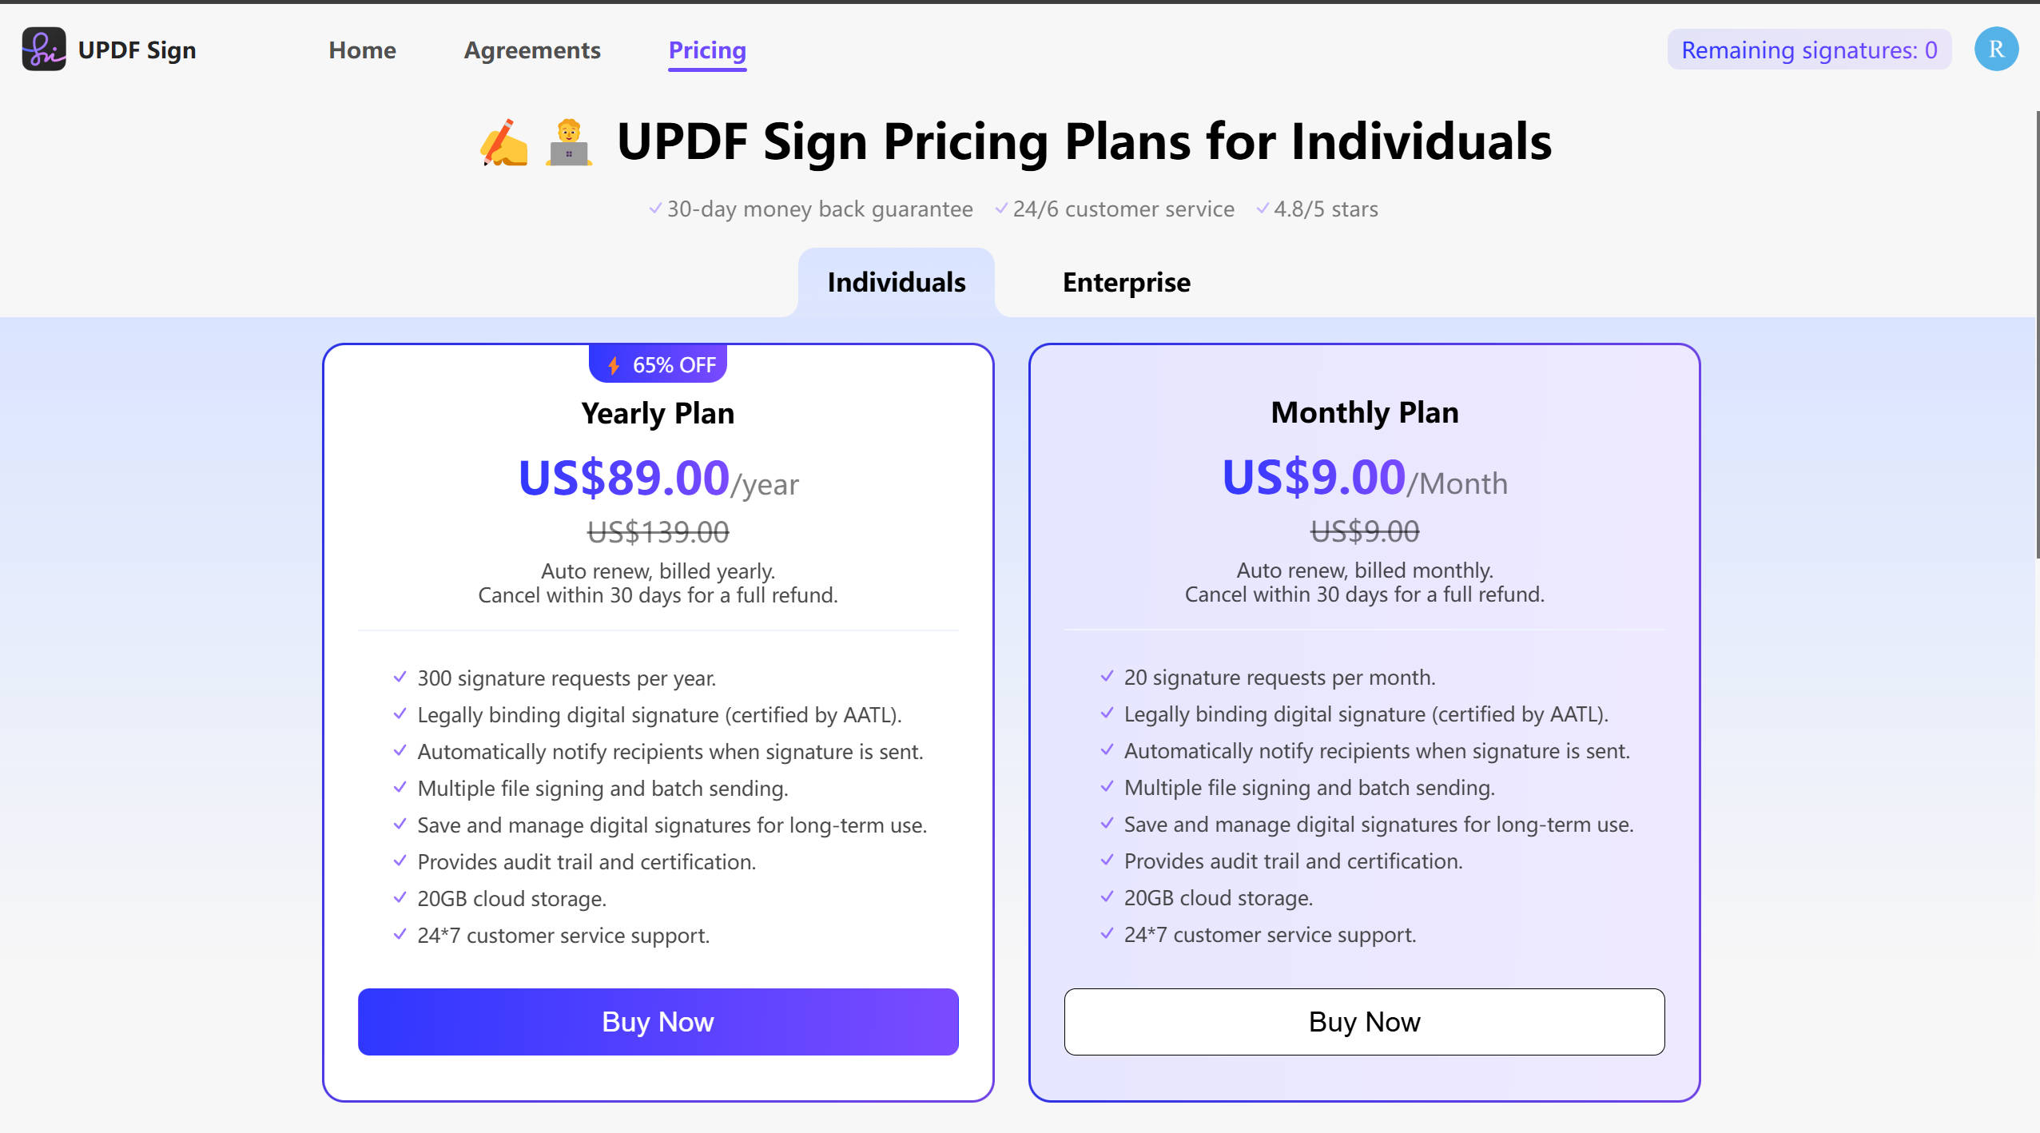
Task: Click the UPDF Sign logo icon
Action: (44, 49)
